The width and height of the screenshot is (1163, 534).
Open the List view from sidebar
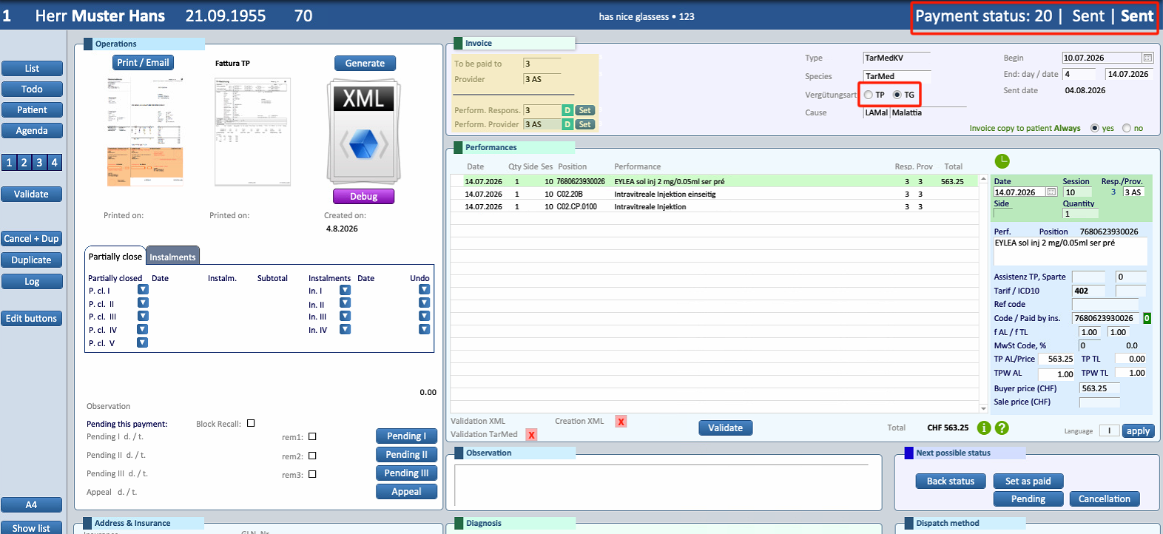(x=32, y=68)
